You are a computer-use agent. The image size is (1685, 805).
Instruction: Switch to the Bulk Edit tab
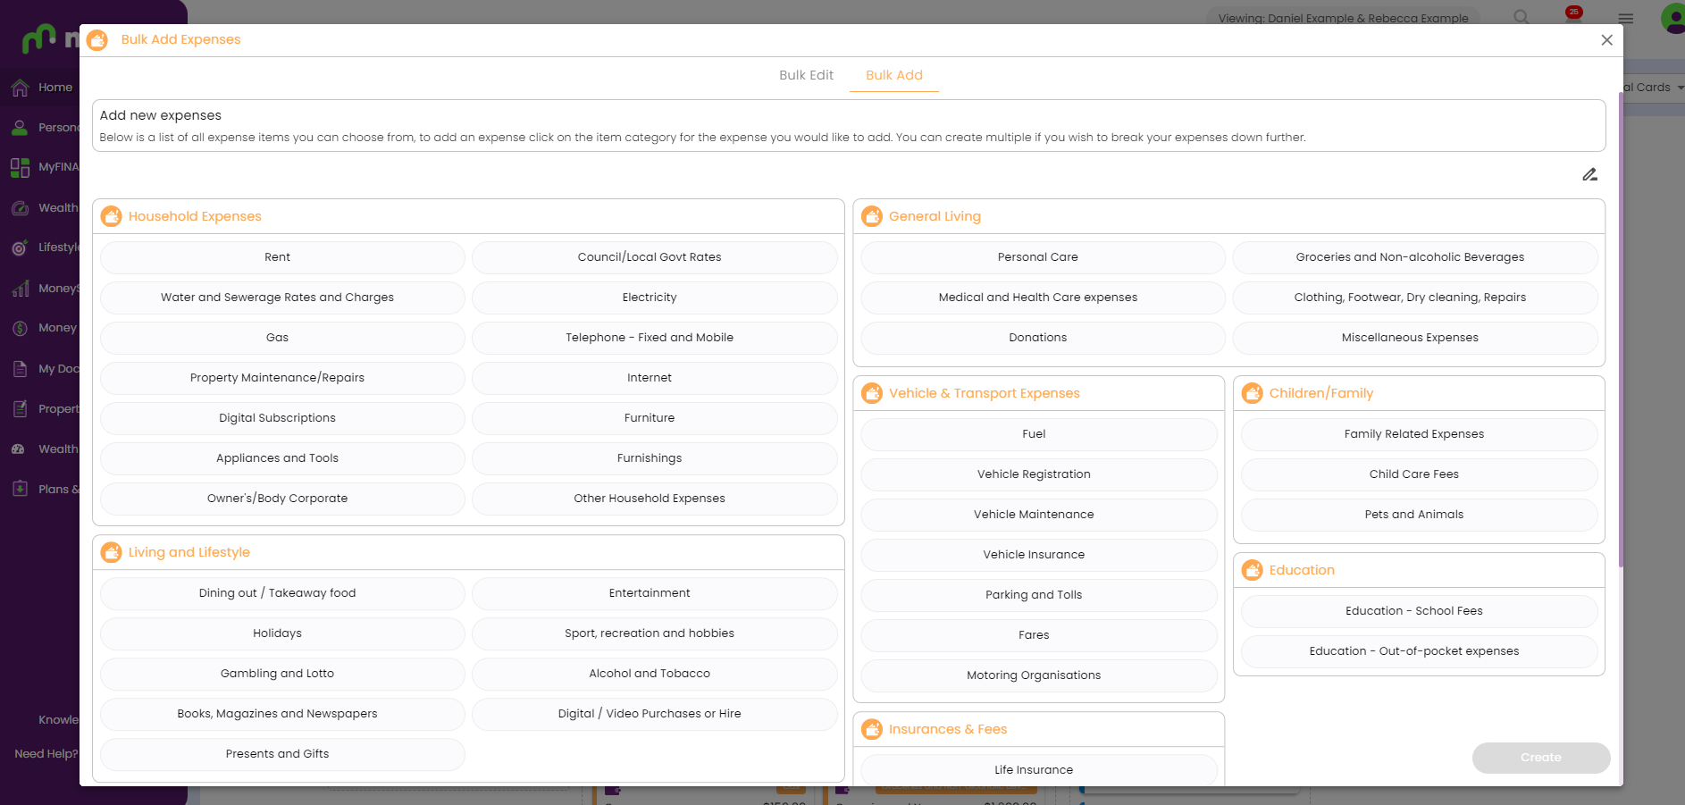pos(806,75)
